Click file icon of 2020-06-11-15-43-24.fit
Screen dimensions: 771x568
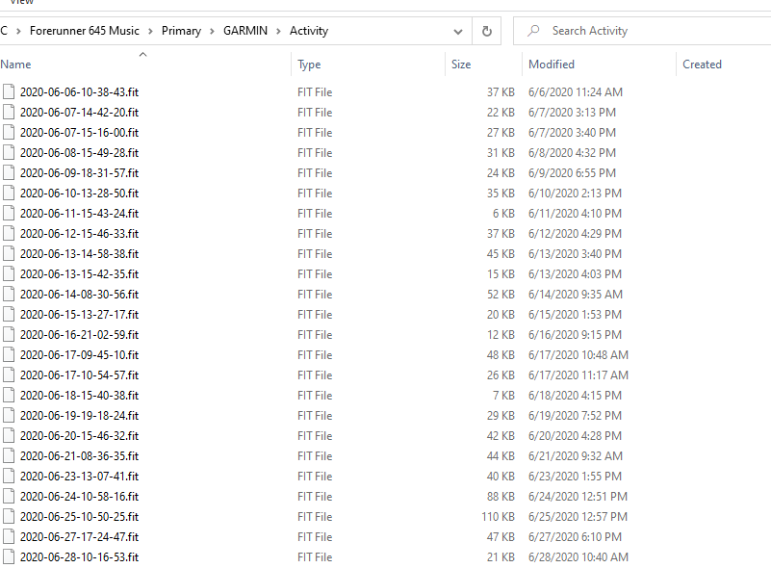point(9,214)
